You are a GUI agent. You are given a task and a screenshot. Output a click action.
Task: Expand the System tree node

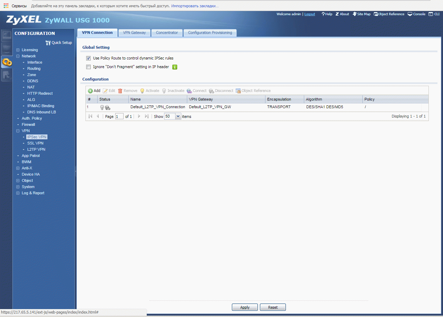[18, 187]
